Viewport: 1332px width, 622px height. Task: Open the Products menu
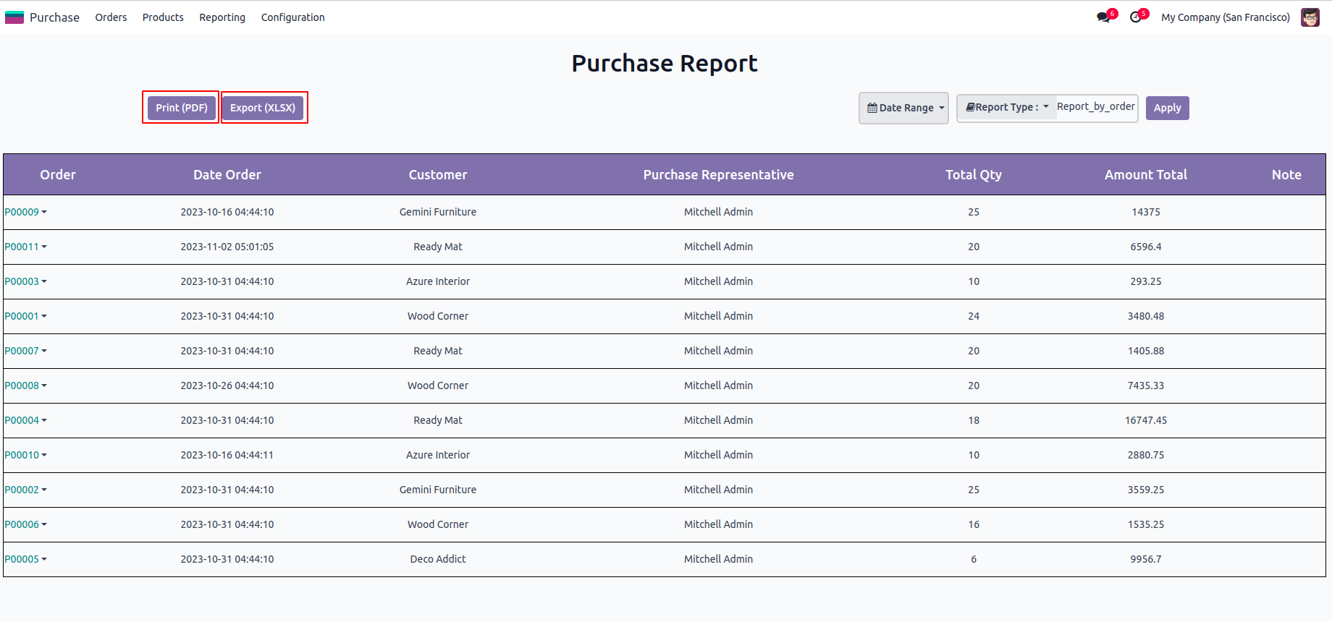click(163, 17)
